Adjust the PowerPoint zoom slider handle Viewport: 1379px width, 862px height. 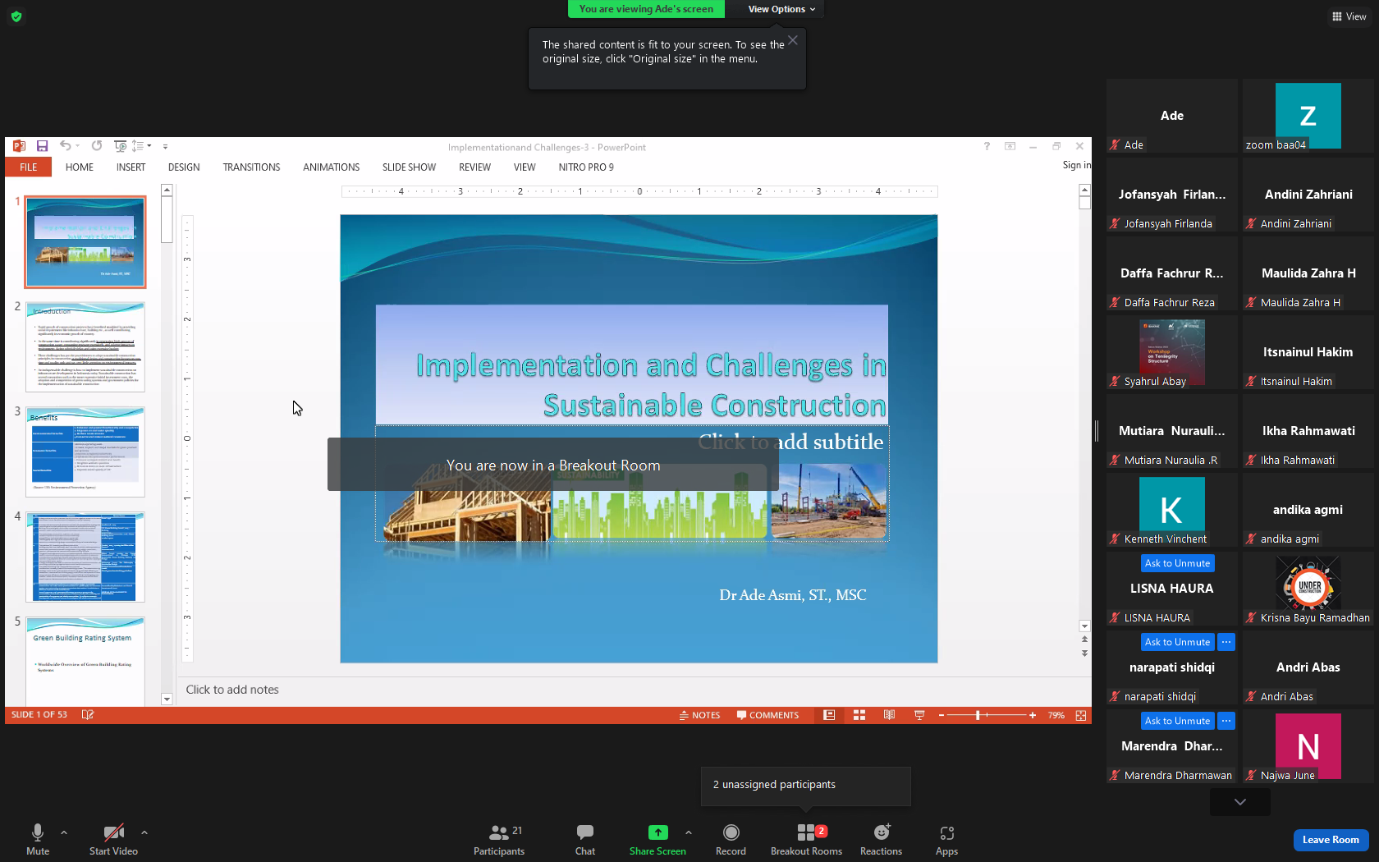(x=978, y=715)
